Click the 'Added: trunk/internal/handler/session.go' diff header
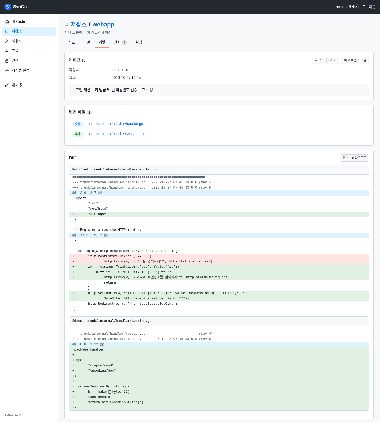380x422 pixels. coord(219,321)
